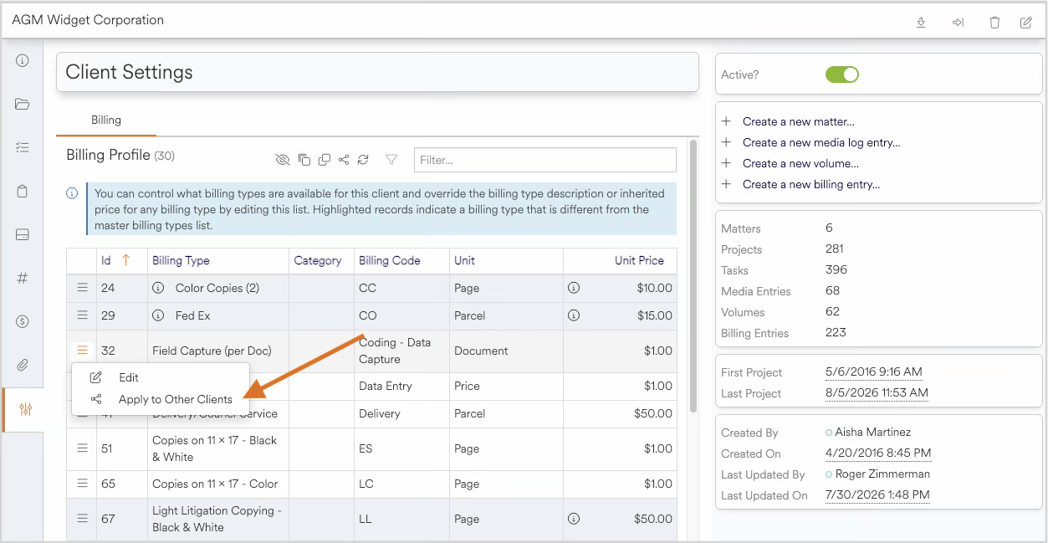Click Last Updated On date 7/30/2026 1:48 PM
Screen dimensions: 1048x543
point(877,494)
